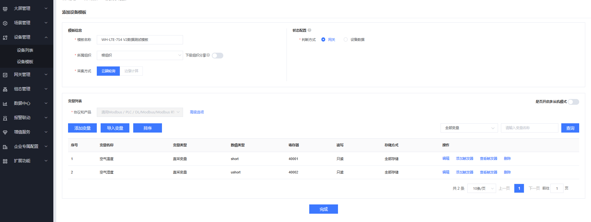Switch to the 边缘计算 collection mode tab

pyautogui.click(x=131, y=71)
